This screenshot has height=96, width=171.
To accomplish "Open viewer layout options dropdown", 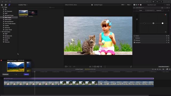I will [66, 66].
